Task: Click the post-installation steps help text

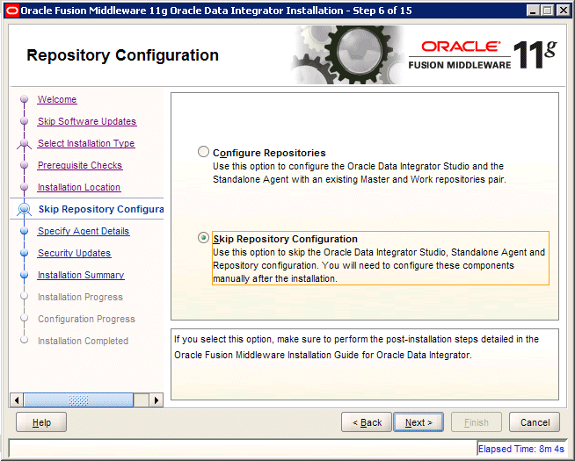Action: click(x=356, y=347)
